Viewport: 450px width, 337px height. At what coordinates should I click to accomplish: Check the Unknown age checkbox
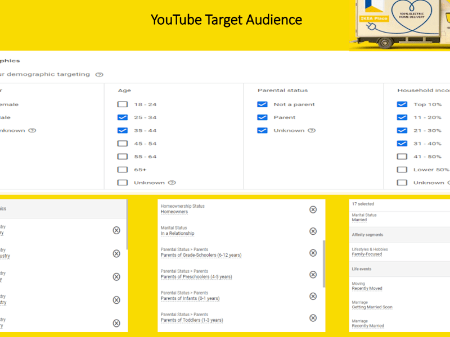point(123,183)
